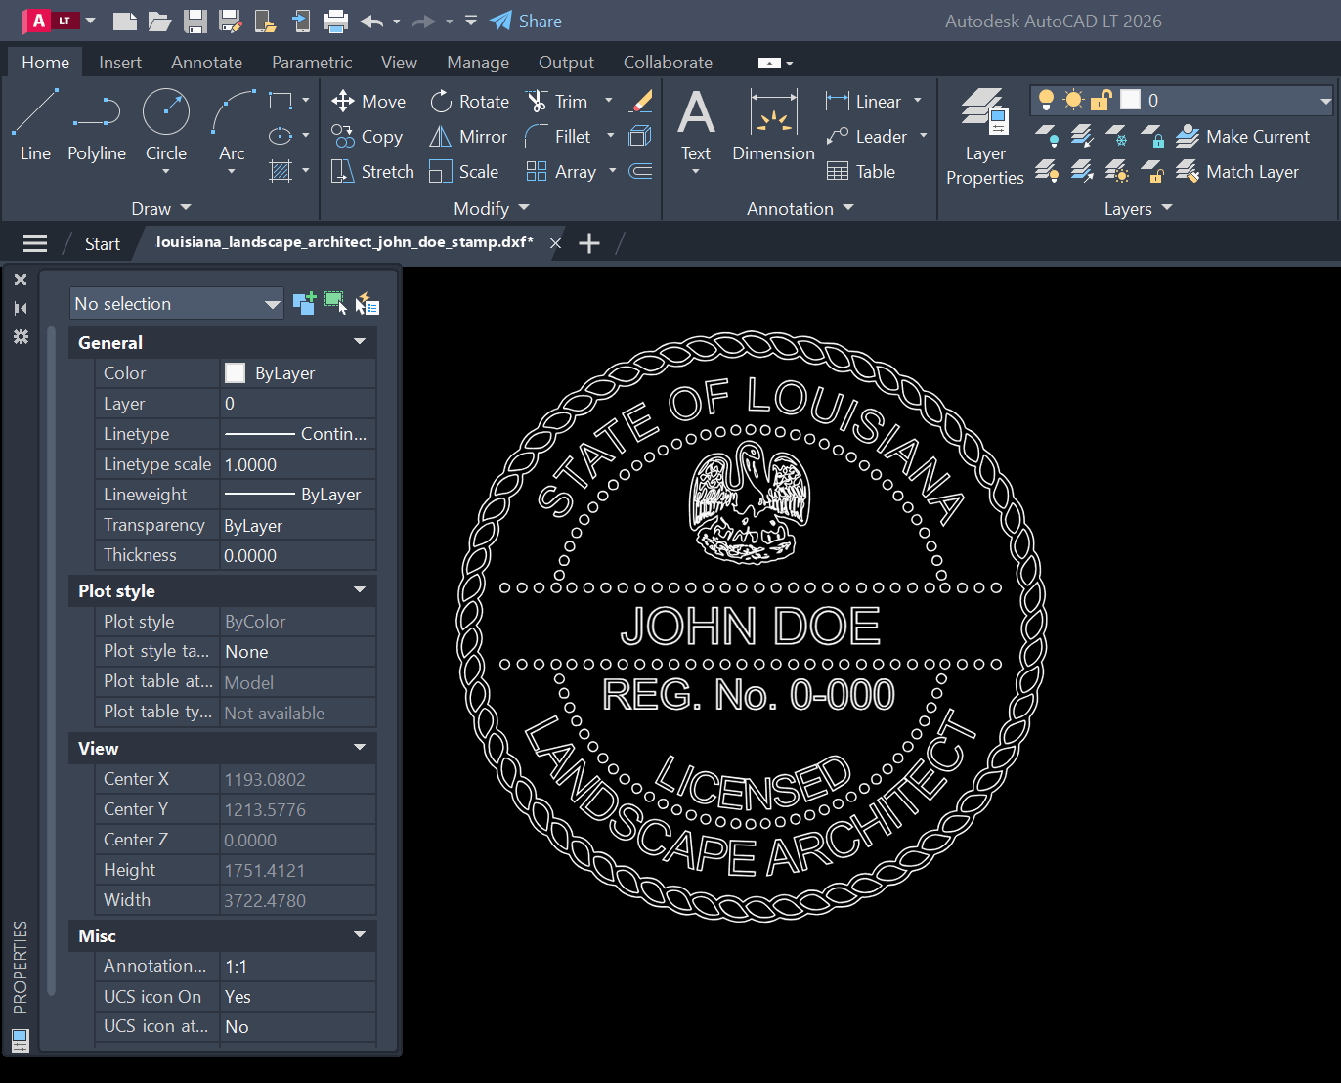Toggle auto-hide on the Properties palette
The height and width of the screenshot is (1083, 1341).
[21, 308]
